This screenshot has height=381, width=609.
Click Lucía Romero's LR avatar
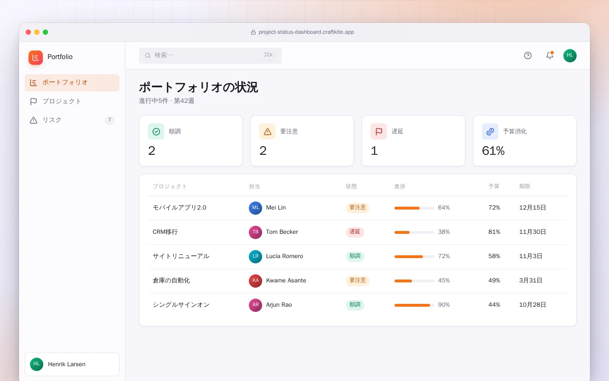(255, 257)
